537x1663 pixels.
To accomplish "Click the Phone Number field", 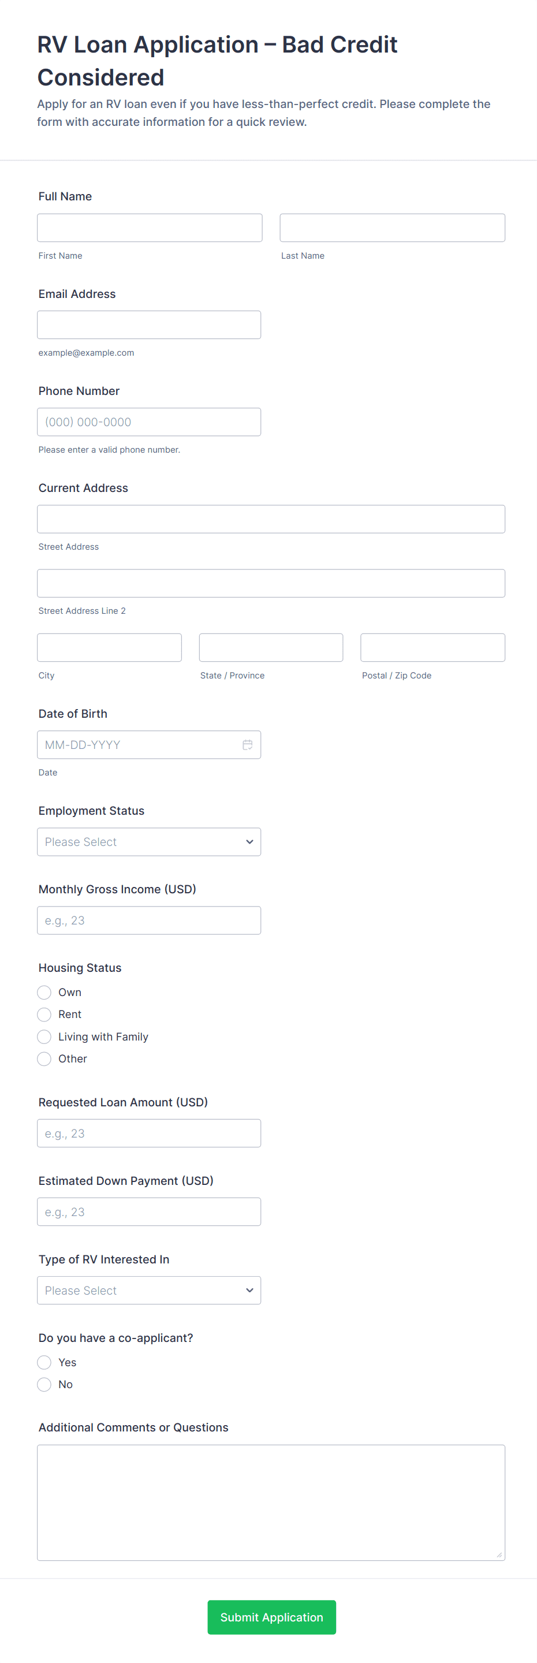I will pyautogui.click(x=149, y=422).
